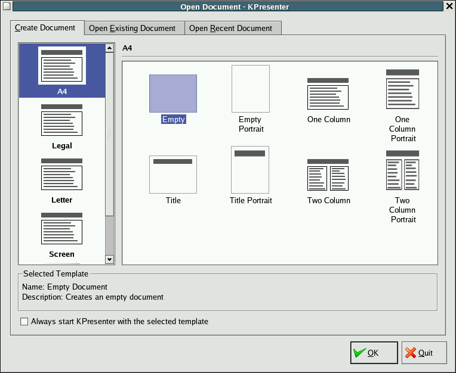456x373 pixels.
Task: Select Two Column Portrait template
Action: (x=403, y=170)
